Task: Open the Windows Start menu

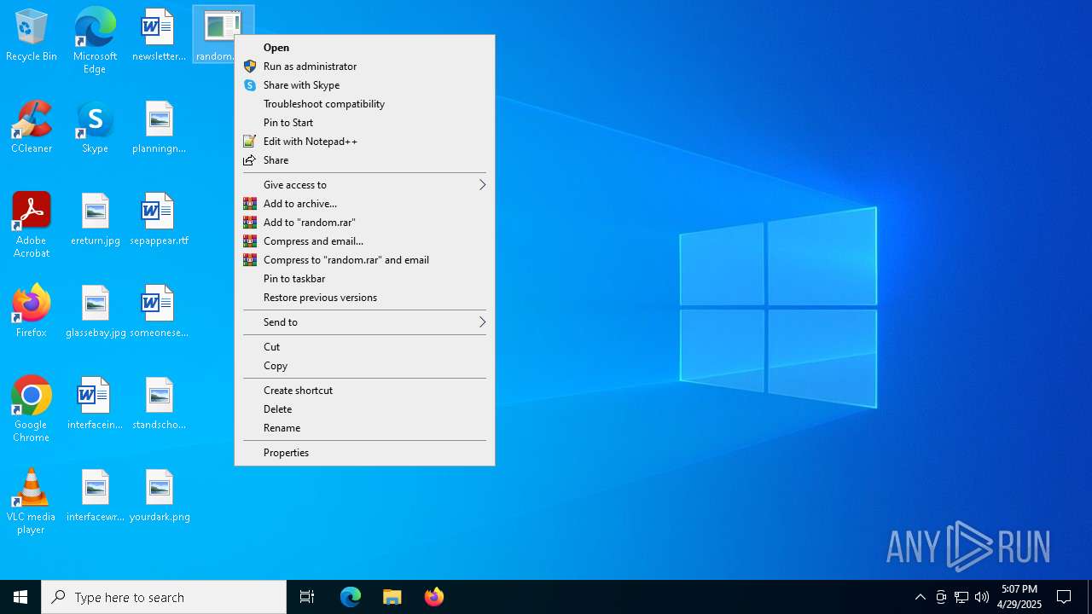Action: [20, 597]
